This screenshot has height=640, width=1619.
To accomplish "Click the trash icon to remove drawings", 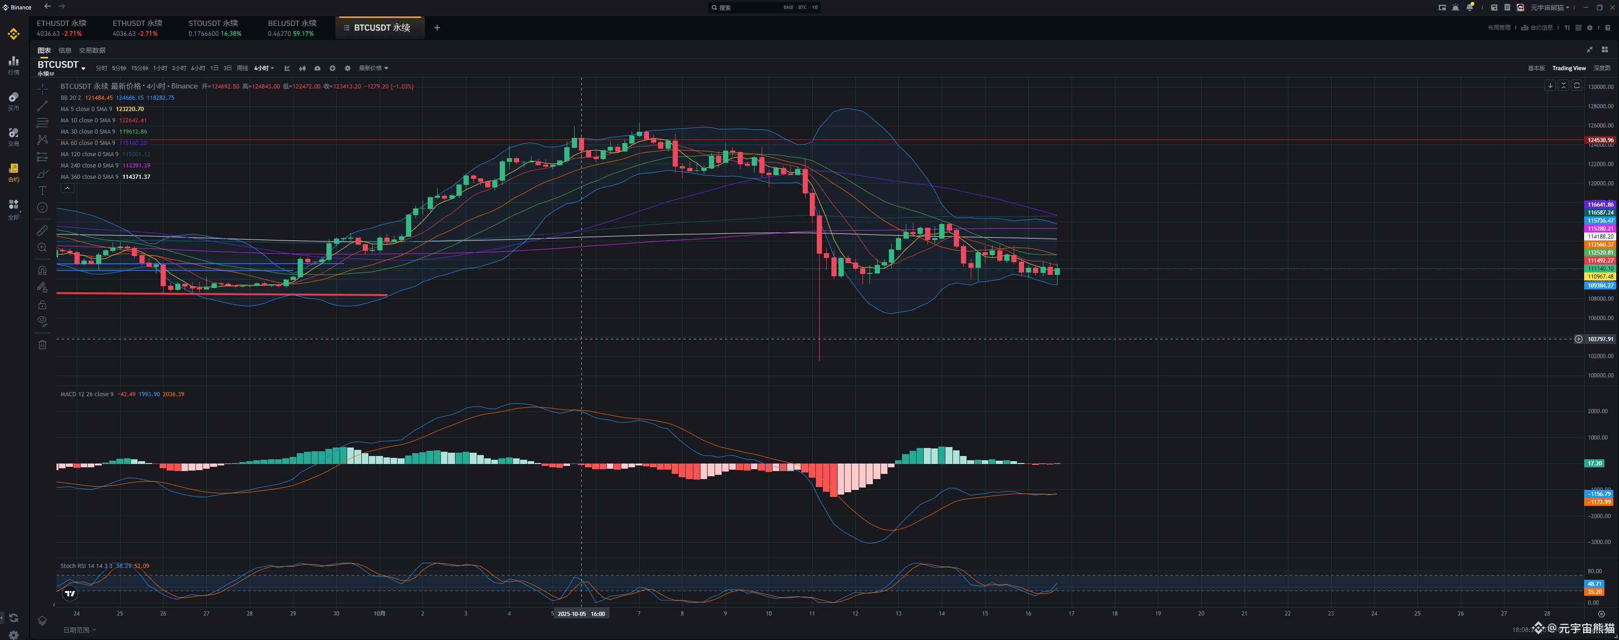I will point(42,344).
